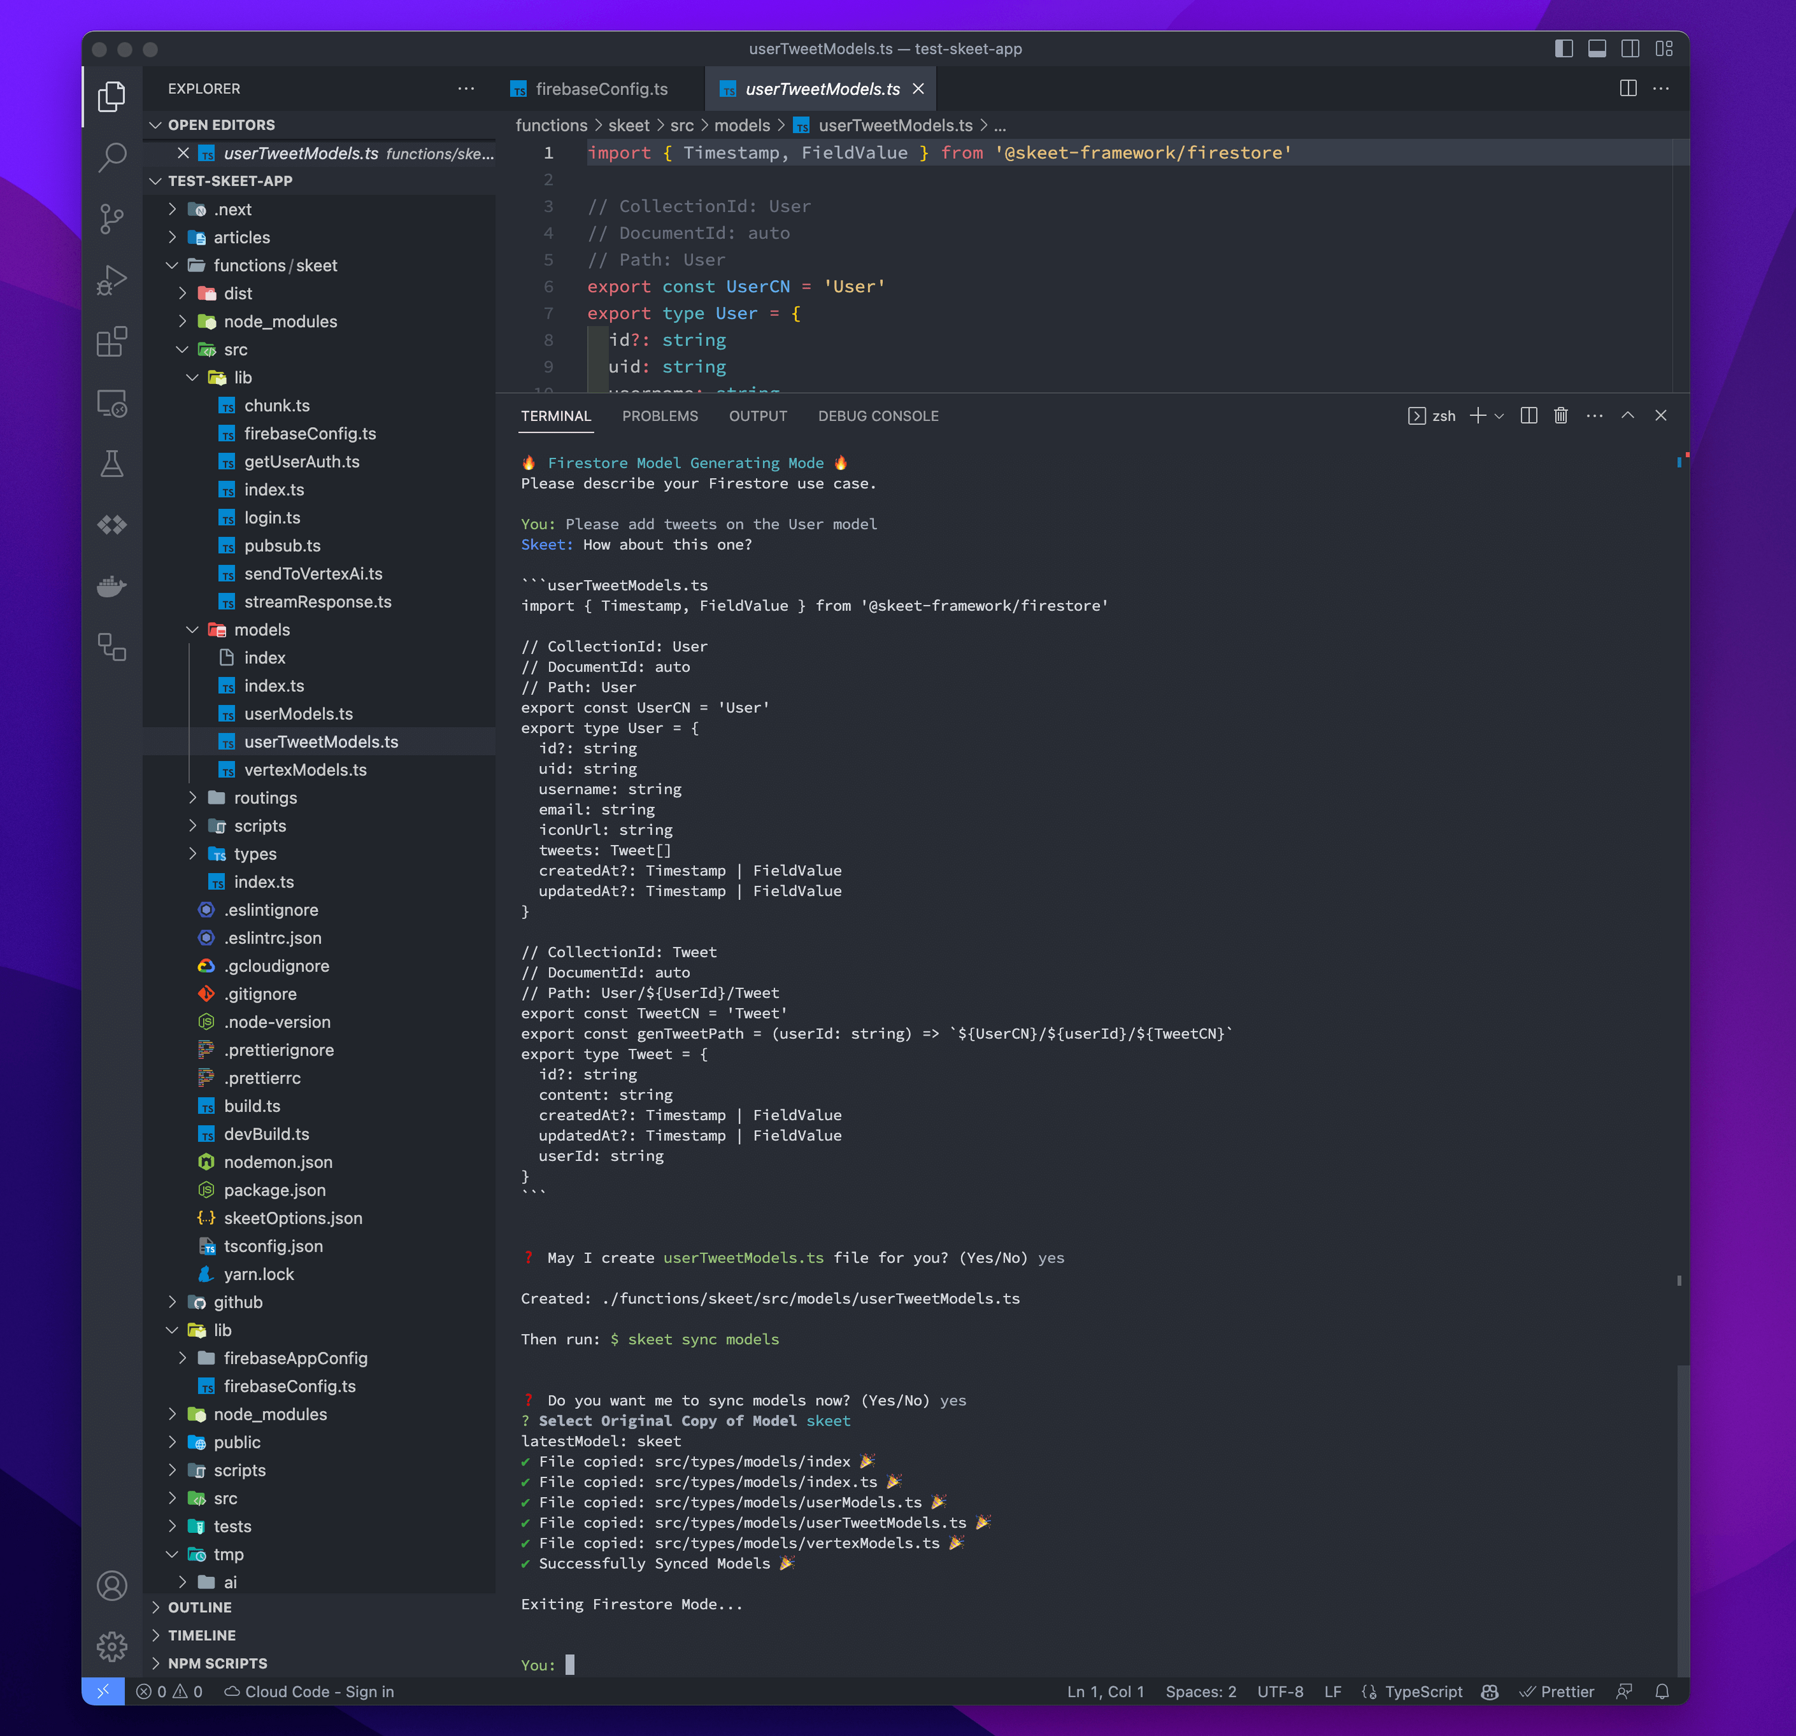Screen dimensions: 1796x1736
Task: Open the Source Control view
Action: [112, 219]
